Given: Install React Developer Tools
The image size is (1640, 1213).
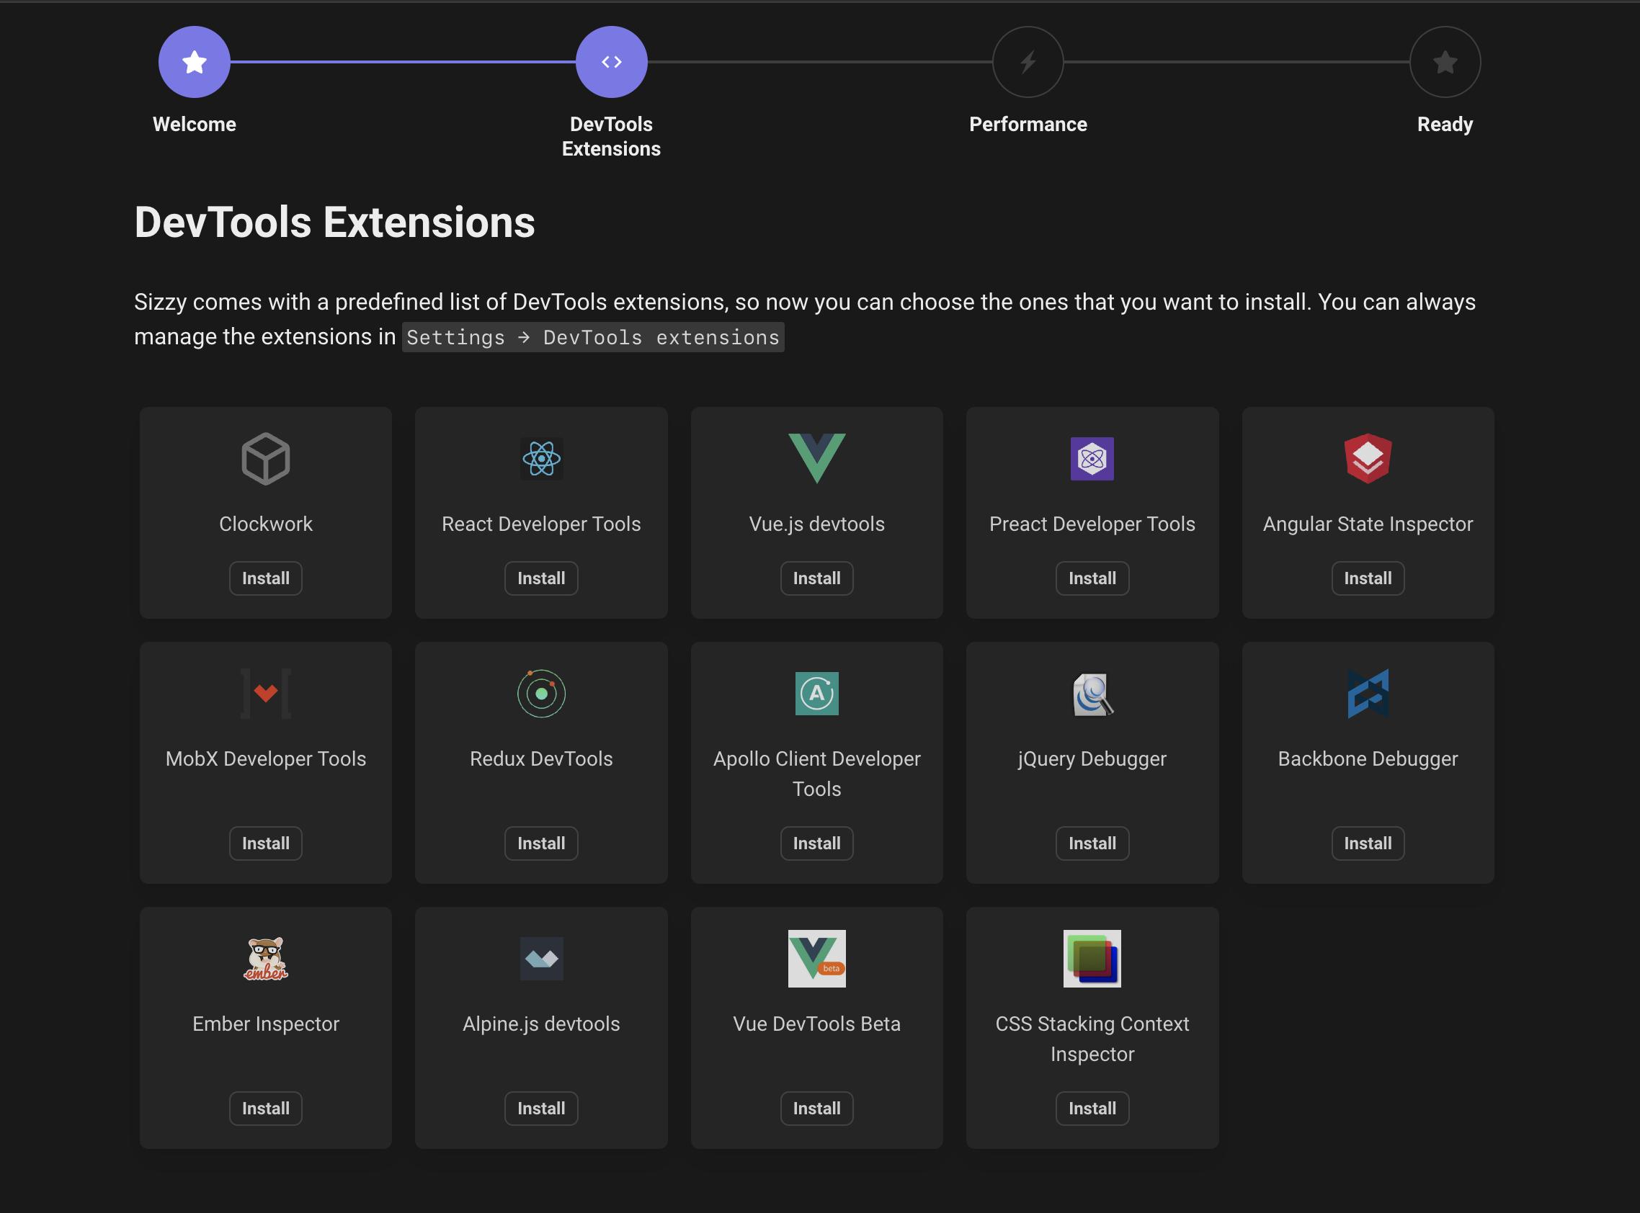Looking at the screenshot, I should point(540,578).
